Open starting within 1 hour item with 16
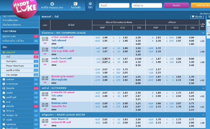Screen dimensions: 210x129 [x=20, y=41]
